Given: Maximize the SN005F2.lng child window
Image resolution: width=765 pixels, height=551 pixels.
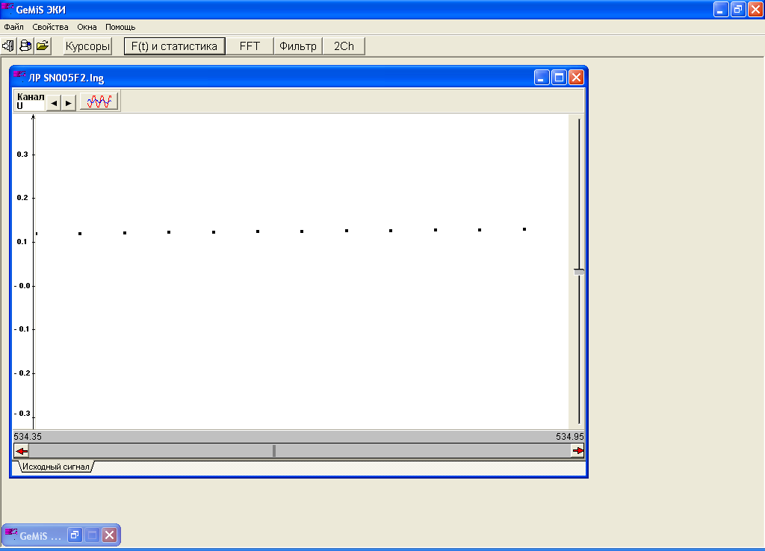Looking at the screenshot, I should (559, 78).
